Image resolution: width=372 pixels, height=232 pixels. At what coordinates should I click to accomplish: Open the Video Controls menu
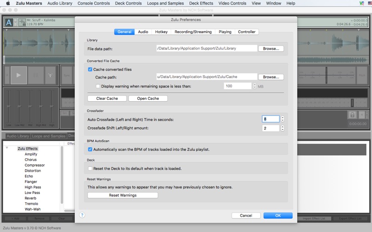click(x=232, y=3)
